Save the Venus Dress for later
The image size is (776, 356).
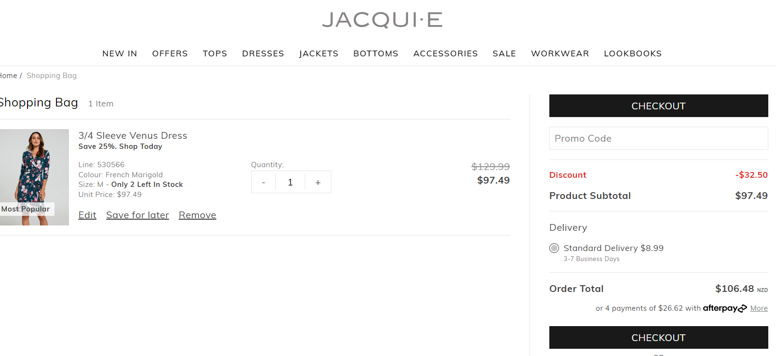[137, 215]
